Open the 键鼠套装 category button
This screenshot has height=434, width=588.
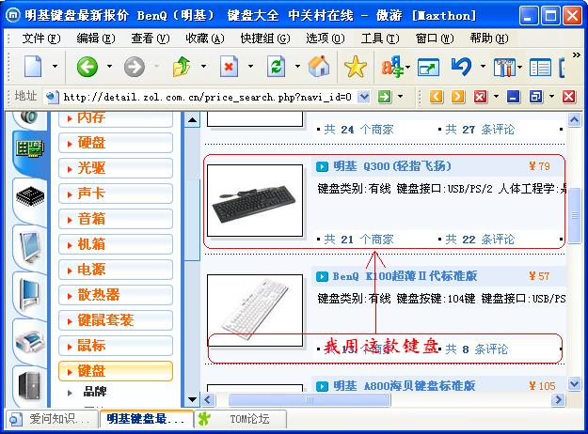coord(116,320)
